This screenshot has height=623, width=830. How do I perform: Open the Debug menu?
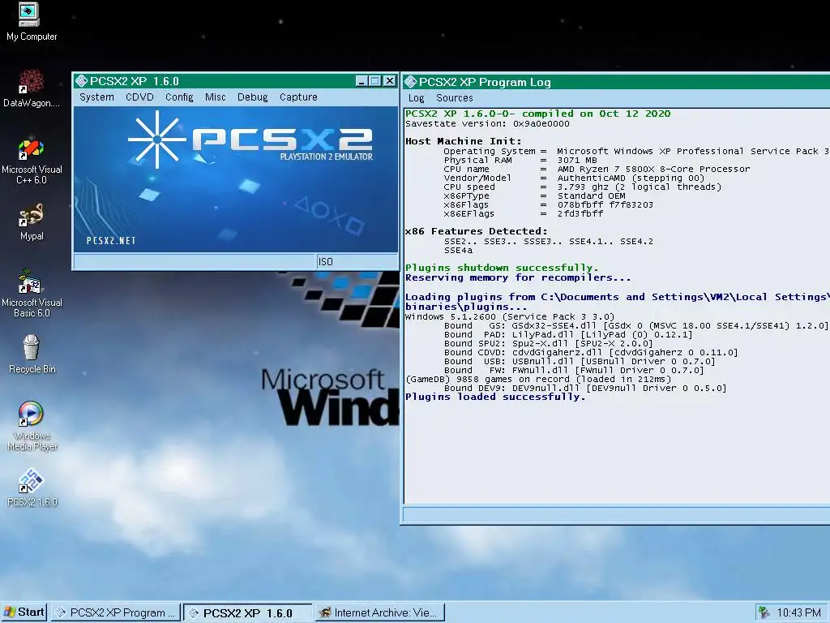(253, 97)
